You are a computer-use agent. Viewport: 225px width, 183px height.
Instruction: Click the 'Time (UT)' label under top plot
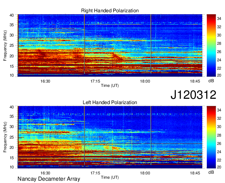tap(110, 86)
